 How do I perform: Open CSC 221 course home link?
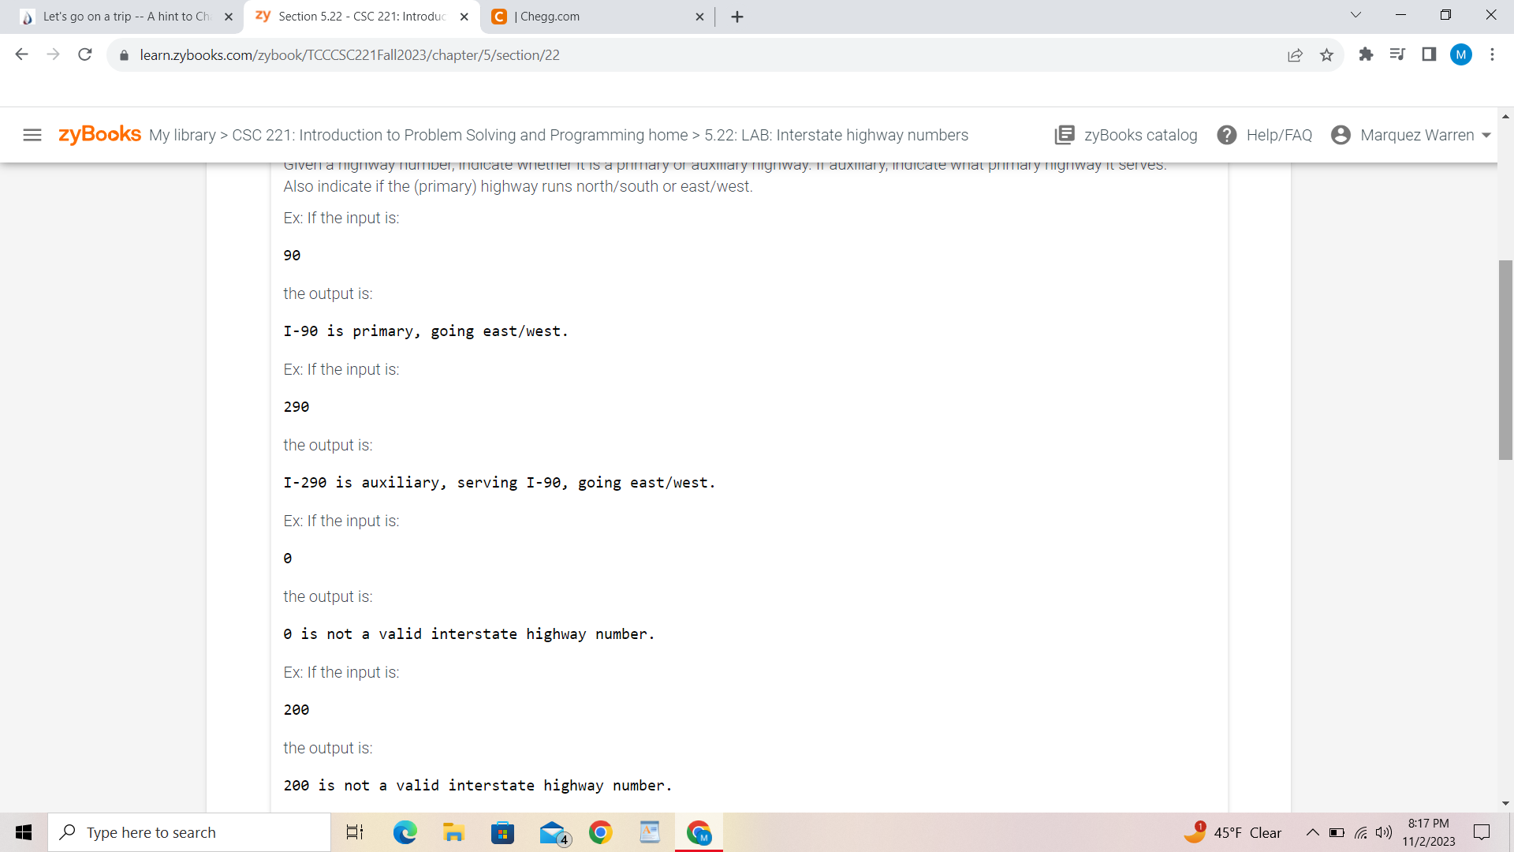[x=460, y=135]
